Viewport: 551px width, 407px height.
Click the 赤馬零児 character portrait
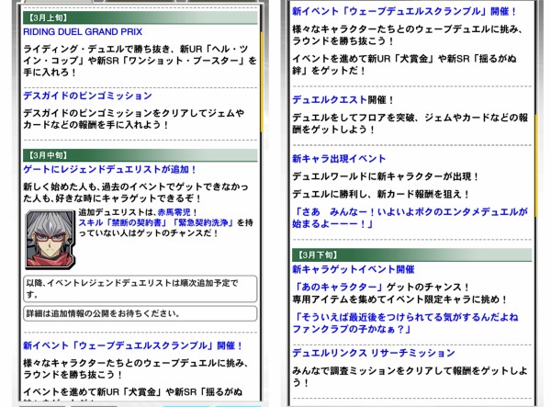point(50,240)
